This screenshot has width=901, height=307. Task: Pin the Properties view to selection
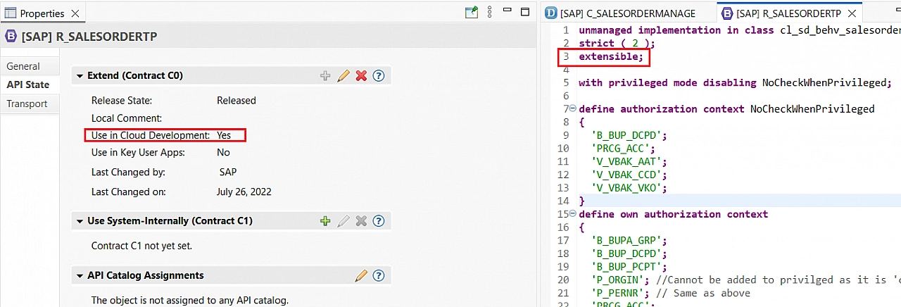472,12
